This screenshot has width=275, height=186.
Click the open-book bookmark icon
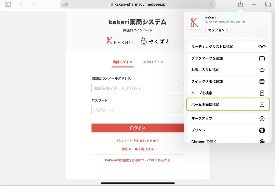[x=262, y=58]
